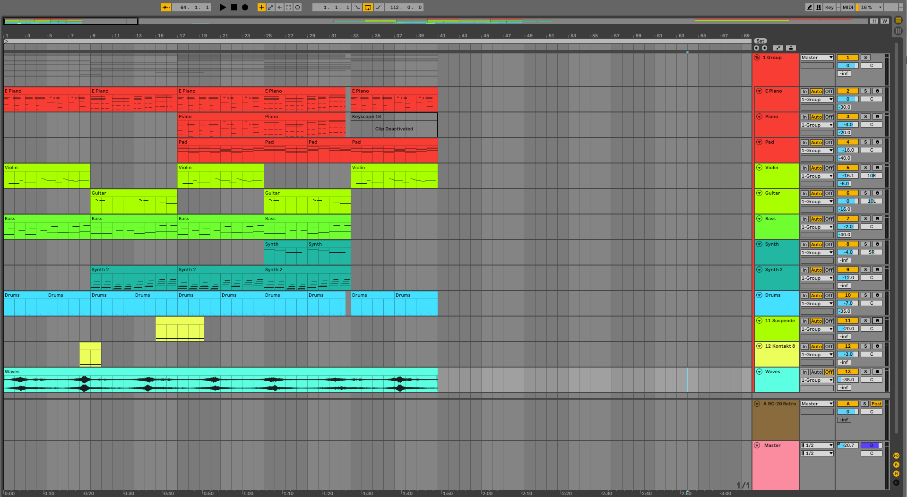This screenshot has height=497, width=907.
Task: Click the Set locator button
Action: coord(760,41)
